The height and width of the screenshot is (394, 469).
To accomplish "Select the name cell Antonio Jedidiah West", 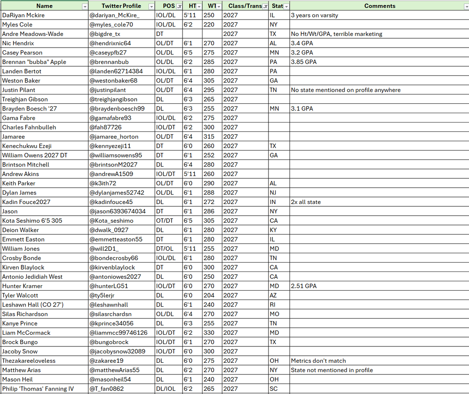I will (x=45, y=277).
